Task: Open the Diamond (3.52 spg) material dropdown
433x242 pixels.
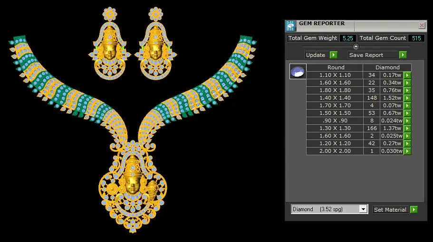Action: (x=363, y=209)
